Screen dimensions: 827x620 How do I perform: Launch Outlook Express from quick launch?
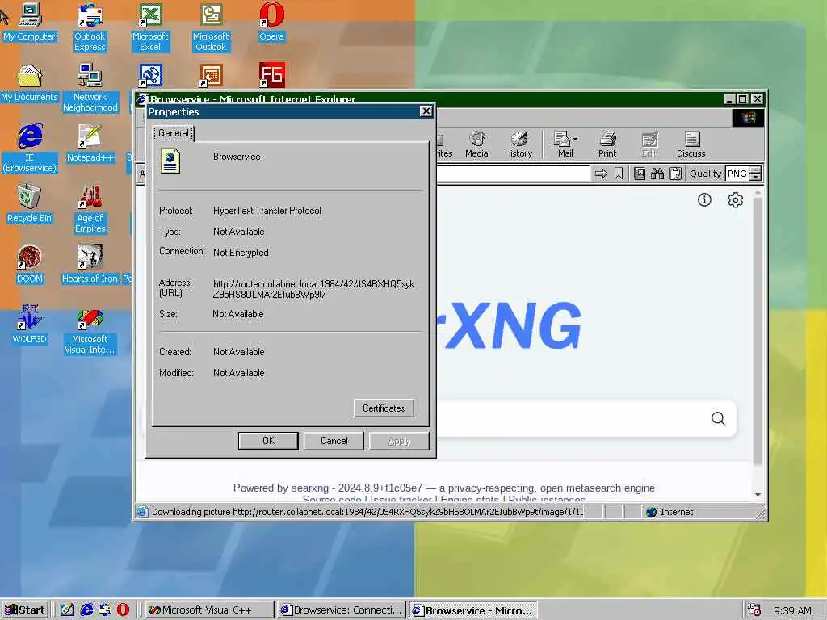click(105, 610)
